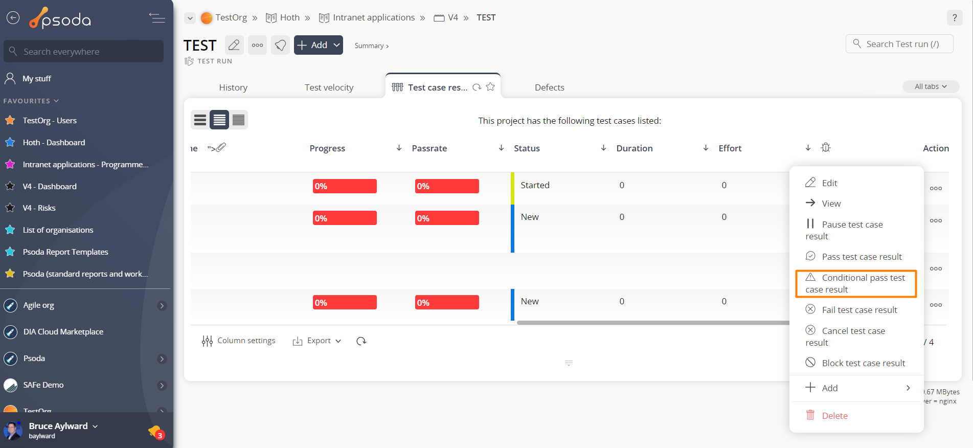This screenshot has height=448, width=973.
Task: Click the My stuff person icon
Action: click(x=10, y=78)
